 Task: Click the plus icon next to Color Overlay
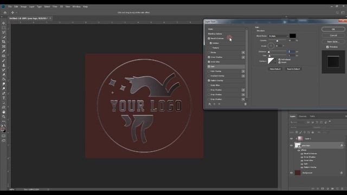coord(243,71)
